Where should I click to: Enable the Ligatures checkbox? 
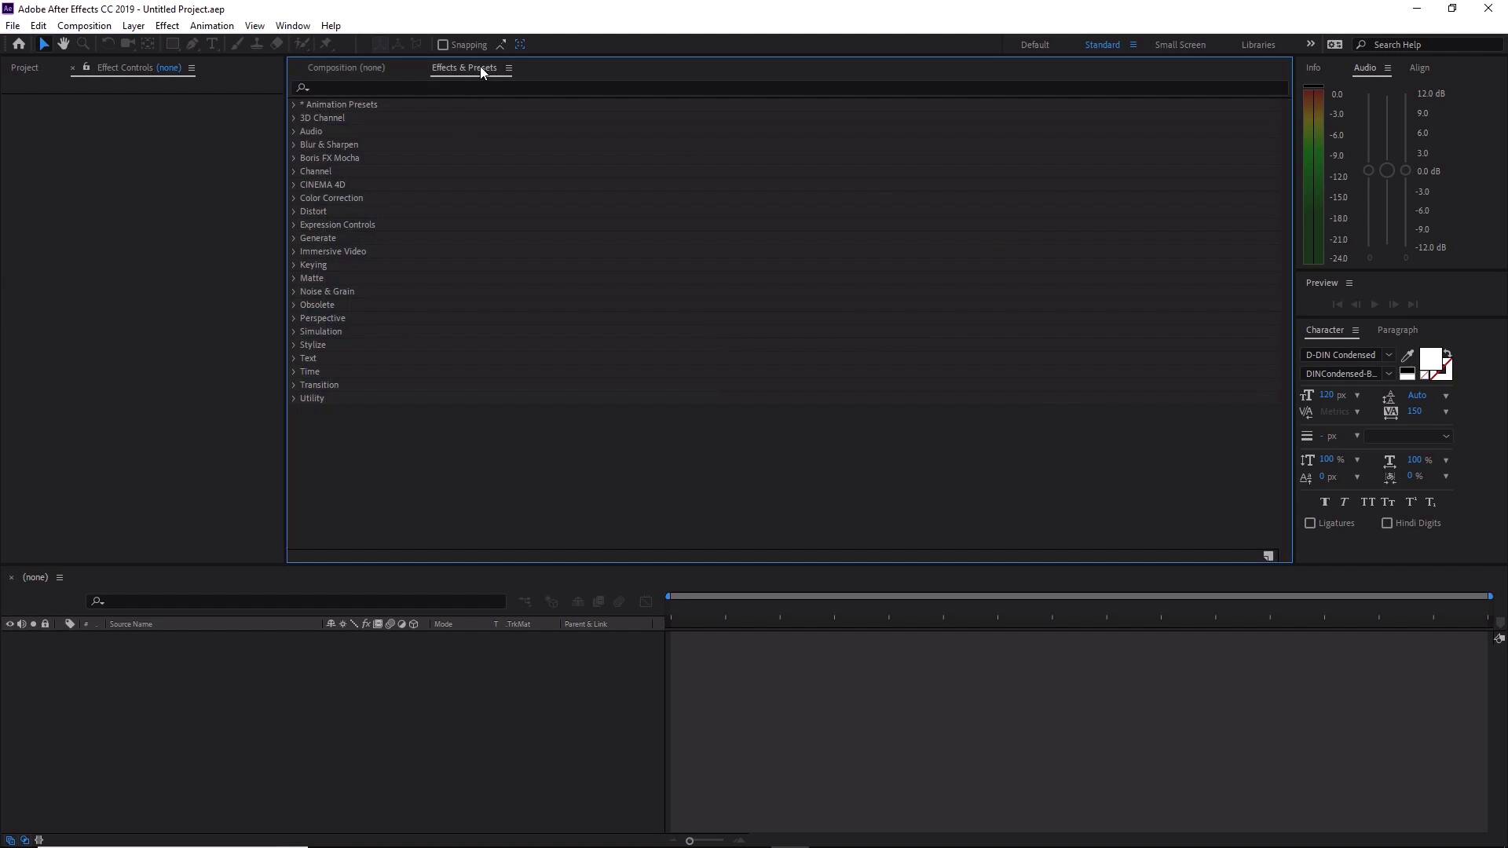1310,524
